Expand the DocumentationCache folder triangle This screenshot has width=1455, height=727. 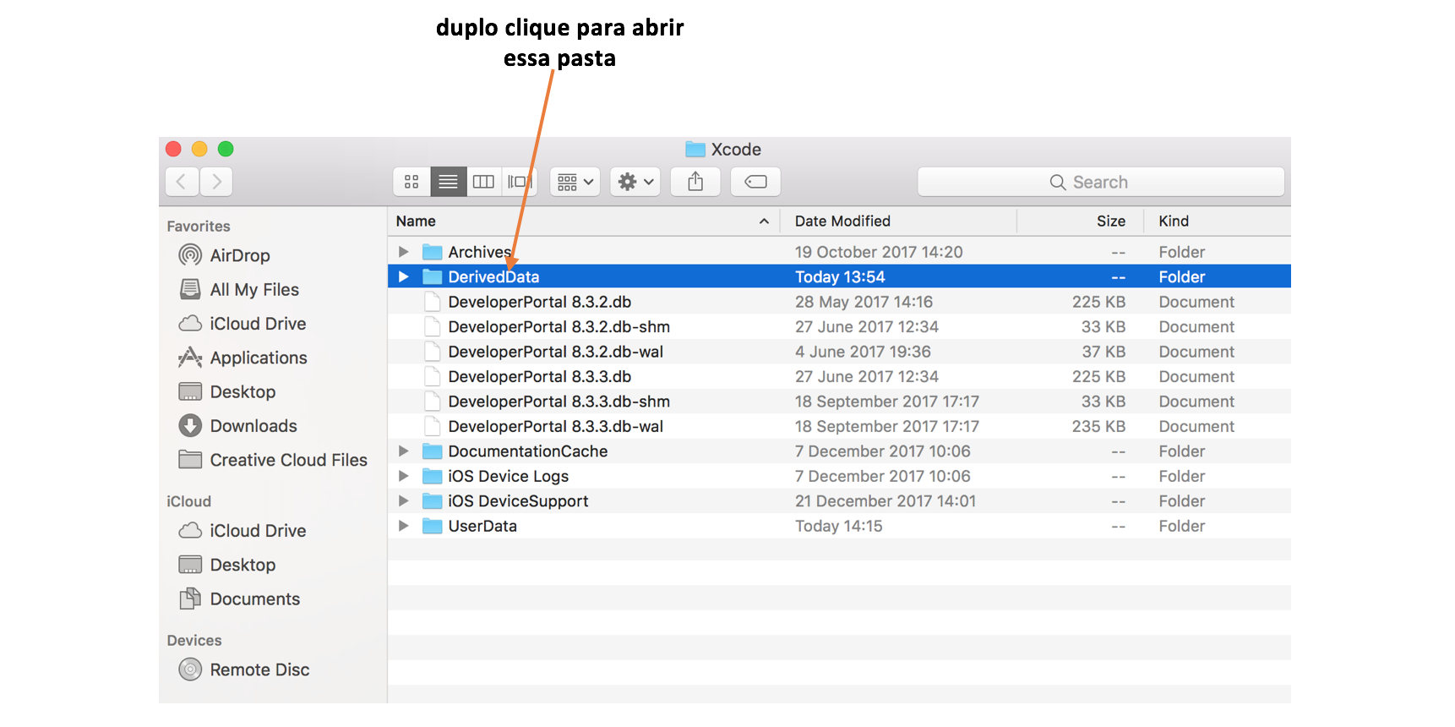pyautogui.click(x=404, y=451)
